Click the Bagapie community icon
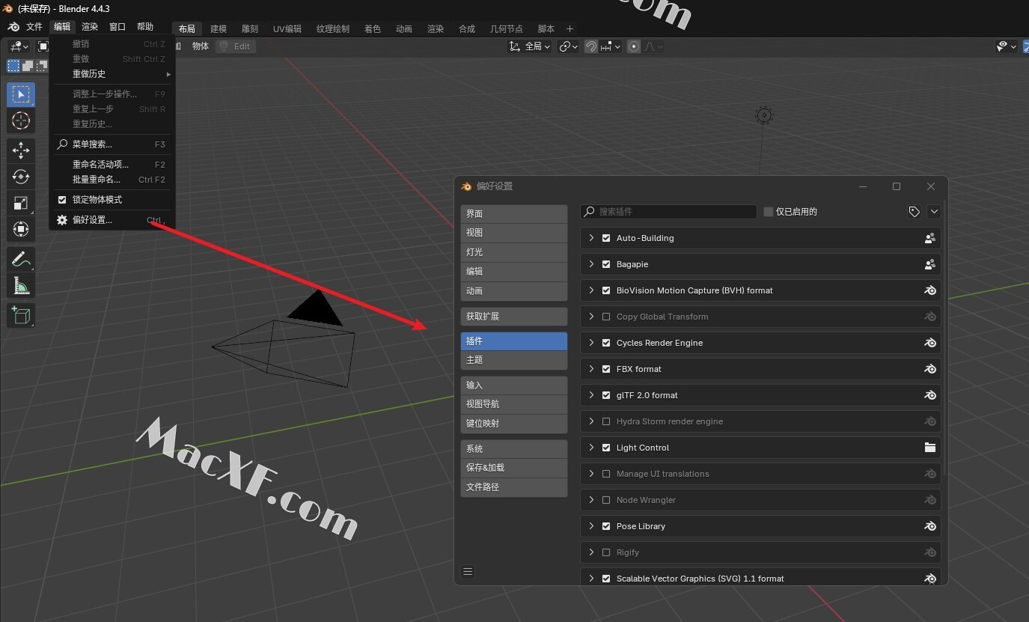The width and height of the screenshot is (1029, 622). 930,264
